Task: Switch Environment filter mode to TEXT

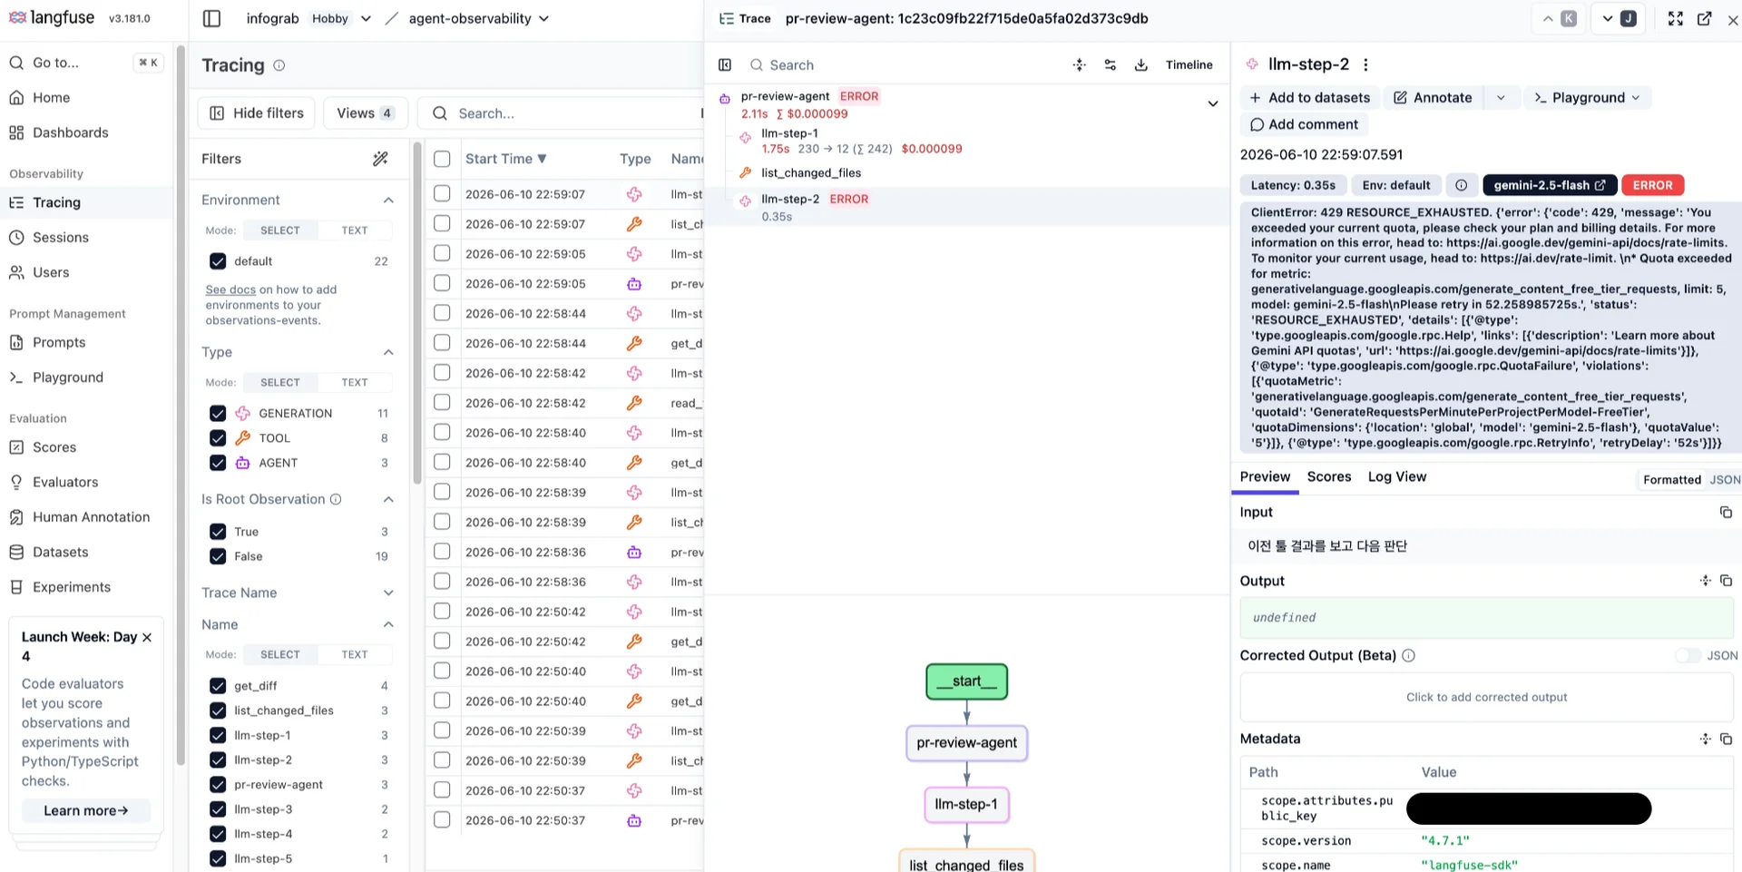Action: tap(355, 230)
